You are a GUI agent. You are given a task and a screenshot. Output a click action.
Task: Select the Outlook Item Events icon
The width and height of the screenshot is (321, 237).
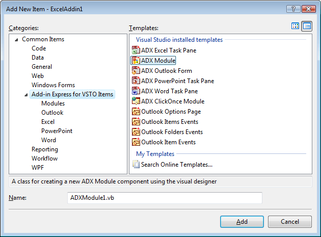tap(136, 142)
